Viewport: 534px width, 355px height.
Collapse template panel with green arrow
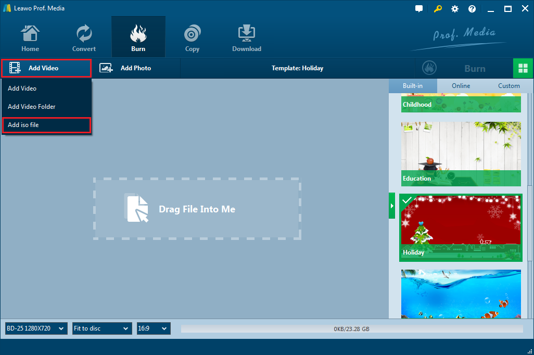(392, 206)
